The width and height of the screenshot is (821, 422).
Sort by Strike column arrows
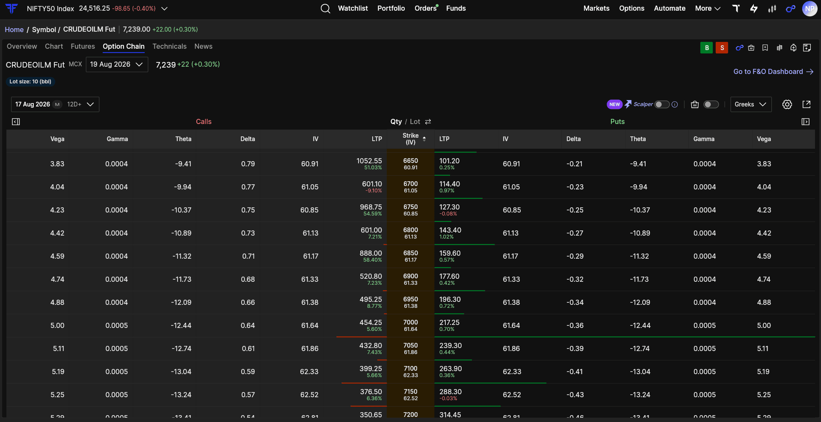(x=424, y=139)
